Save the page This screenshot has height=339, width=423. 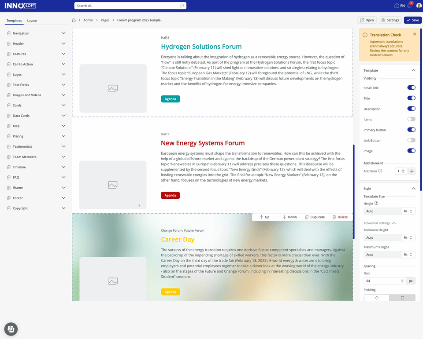click(x=412, y=20)
